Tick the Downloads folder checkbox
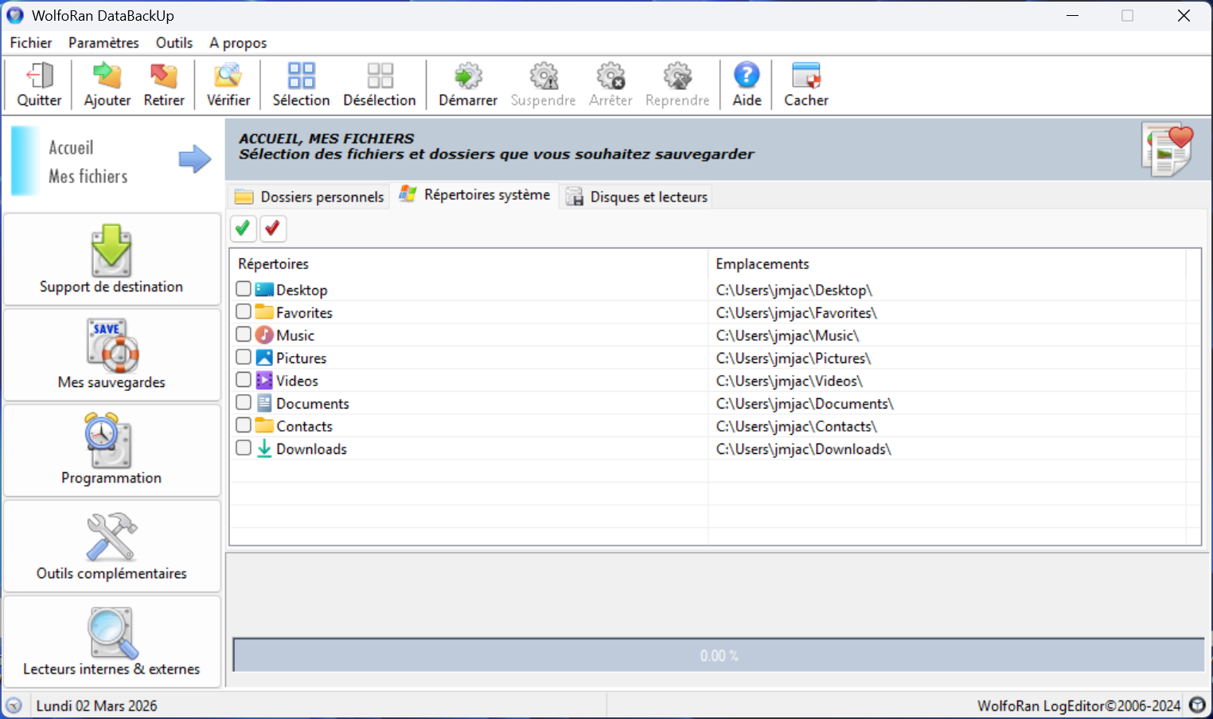 [x=244, y=448]
